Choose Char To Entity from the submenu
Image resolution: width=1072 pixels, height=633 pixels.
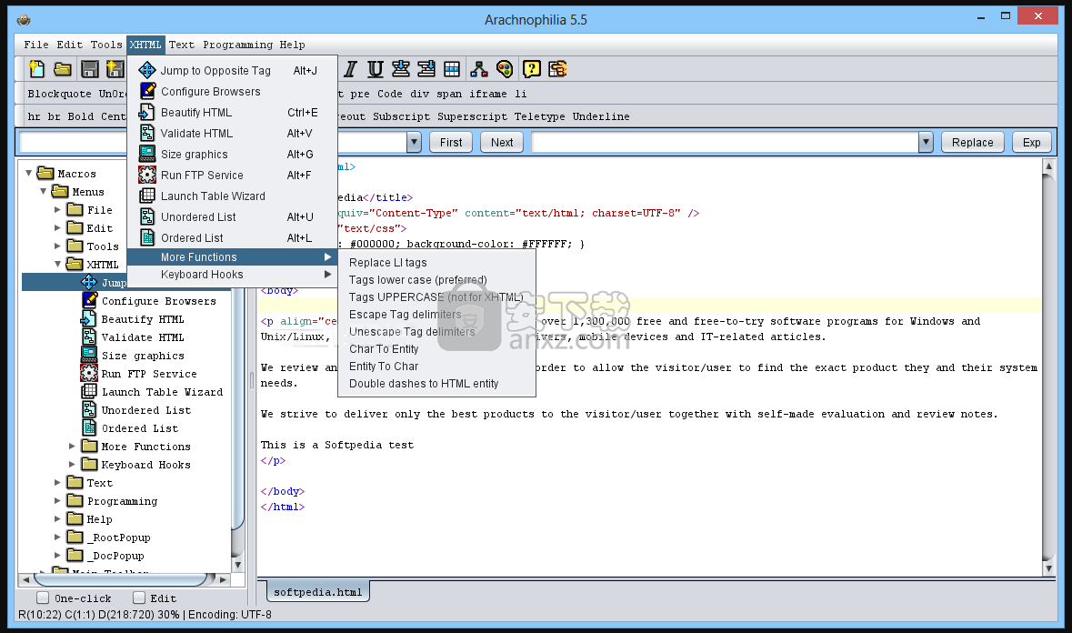[x=436, y=348]
